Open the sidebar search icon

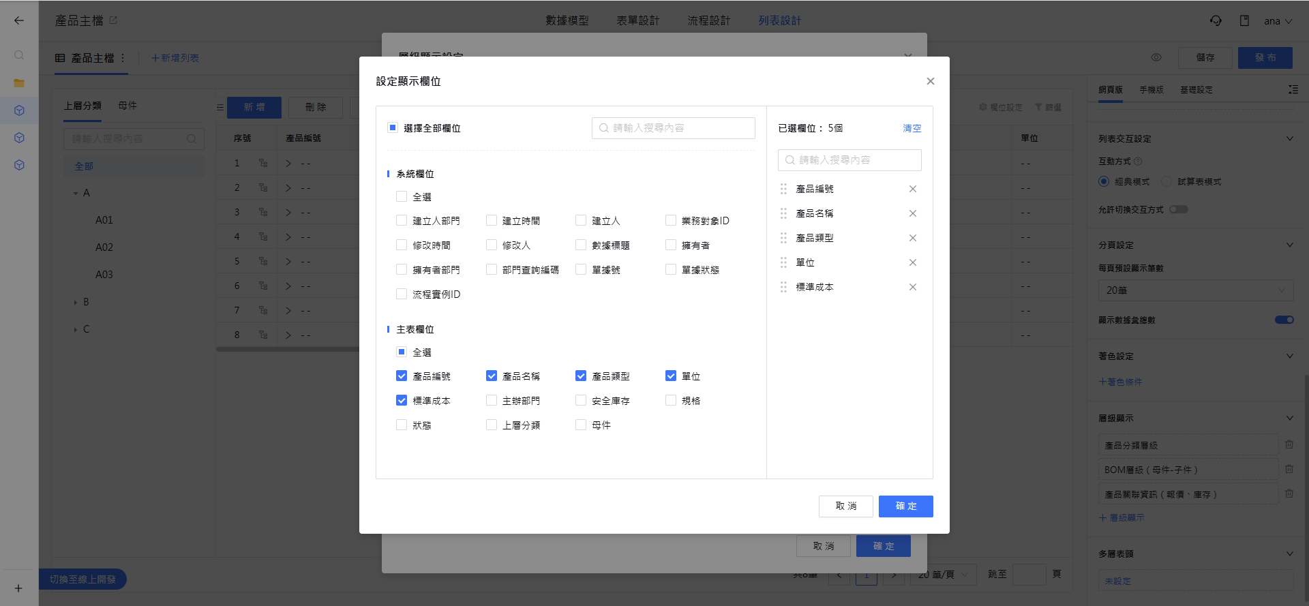(19, 55)
